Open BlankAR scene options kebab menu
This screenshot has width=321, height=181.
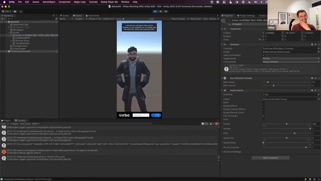click(x=57, y=22)
